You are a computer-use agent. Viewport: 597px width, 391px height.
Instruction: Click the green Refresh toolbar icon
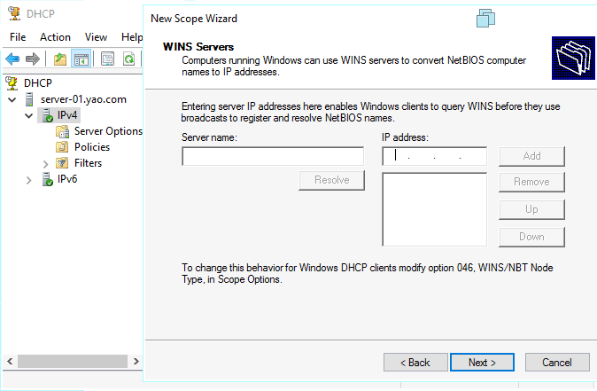(129, 59)
